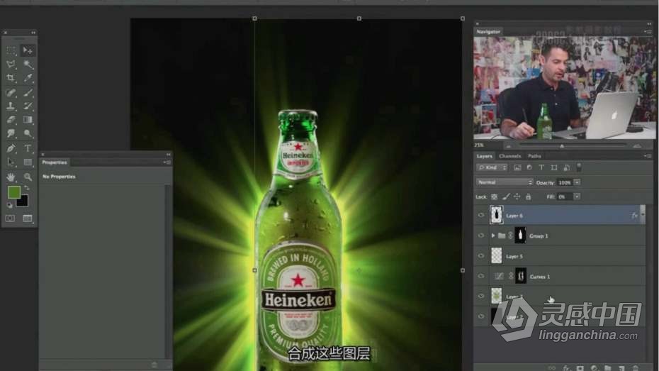659x371 pixels.
Task: Select the Move tool
Action: click(x=28, y=50)
